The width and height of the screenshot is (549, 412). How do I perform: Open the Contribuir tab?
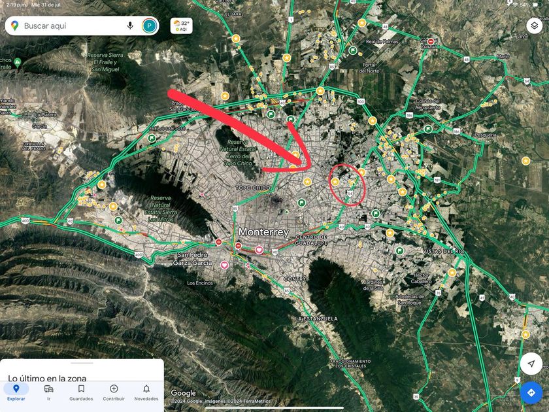click(114, 392)
